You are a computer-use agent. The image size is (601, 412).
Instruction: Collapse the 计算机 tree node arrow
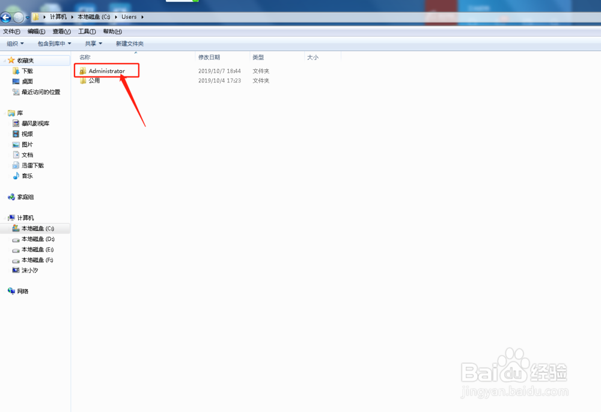(x=4, y=218)
